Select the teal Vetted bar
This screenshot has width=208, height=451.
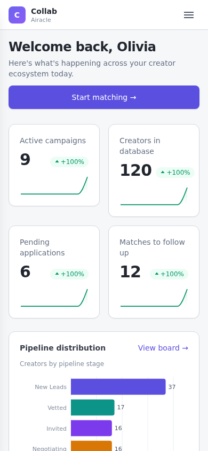93,407
